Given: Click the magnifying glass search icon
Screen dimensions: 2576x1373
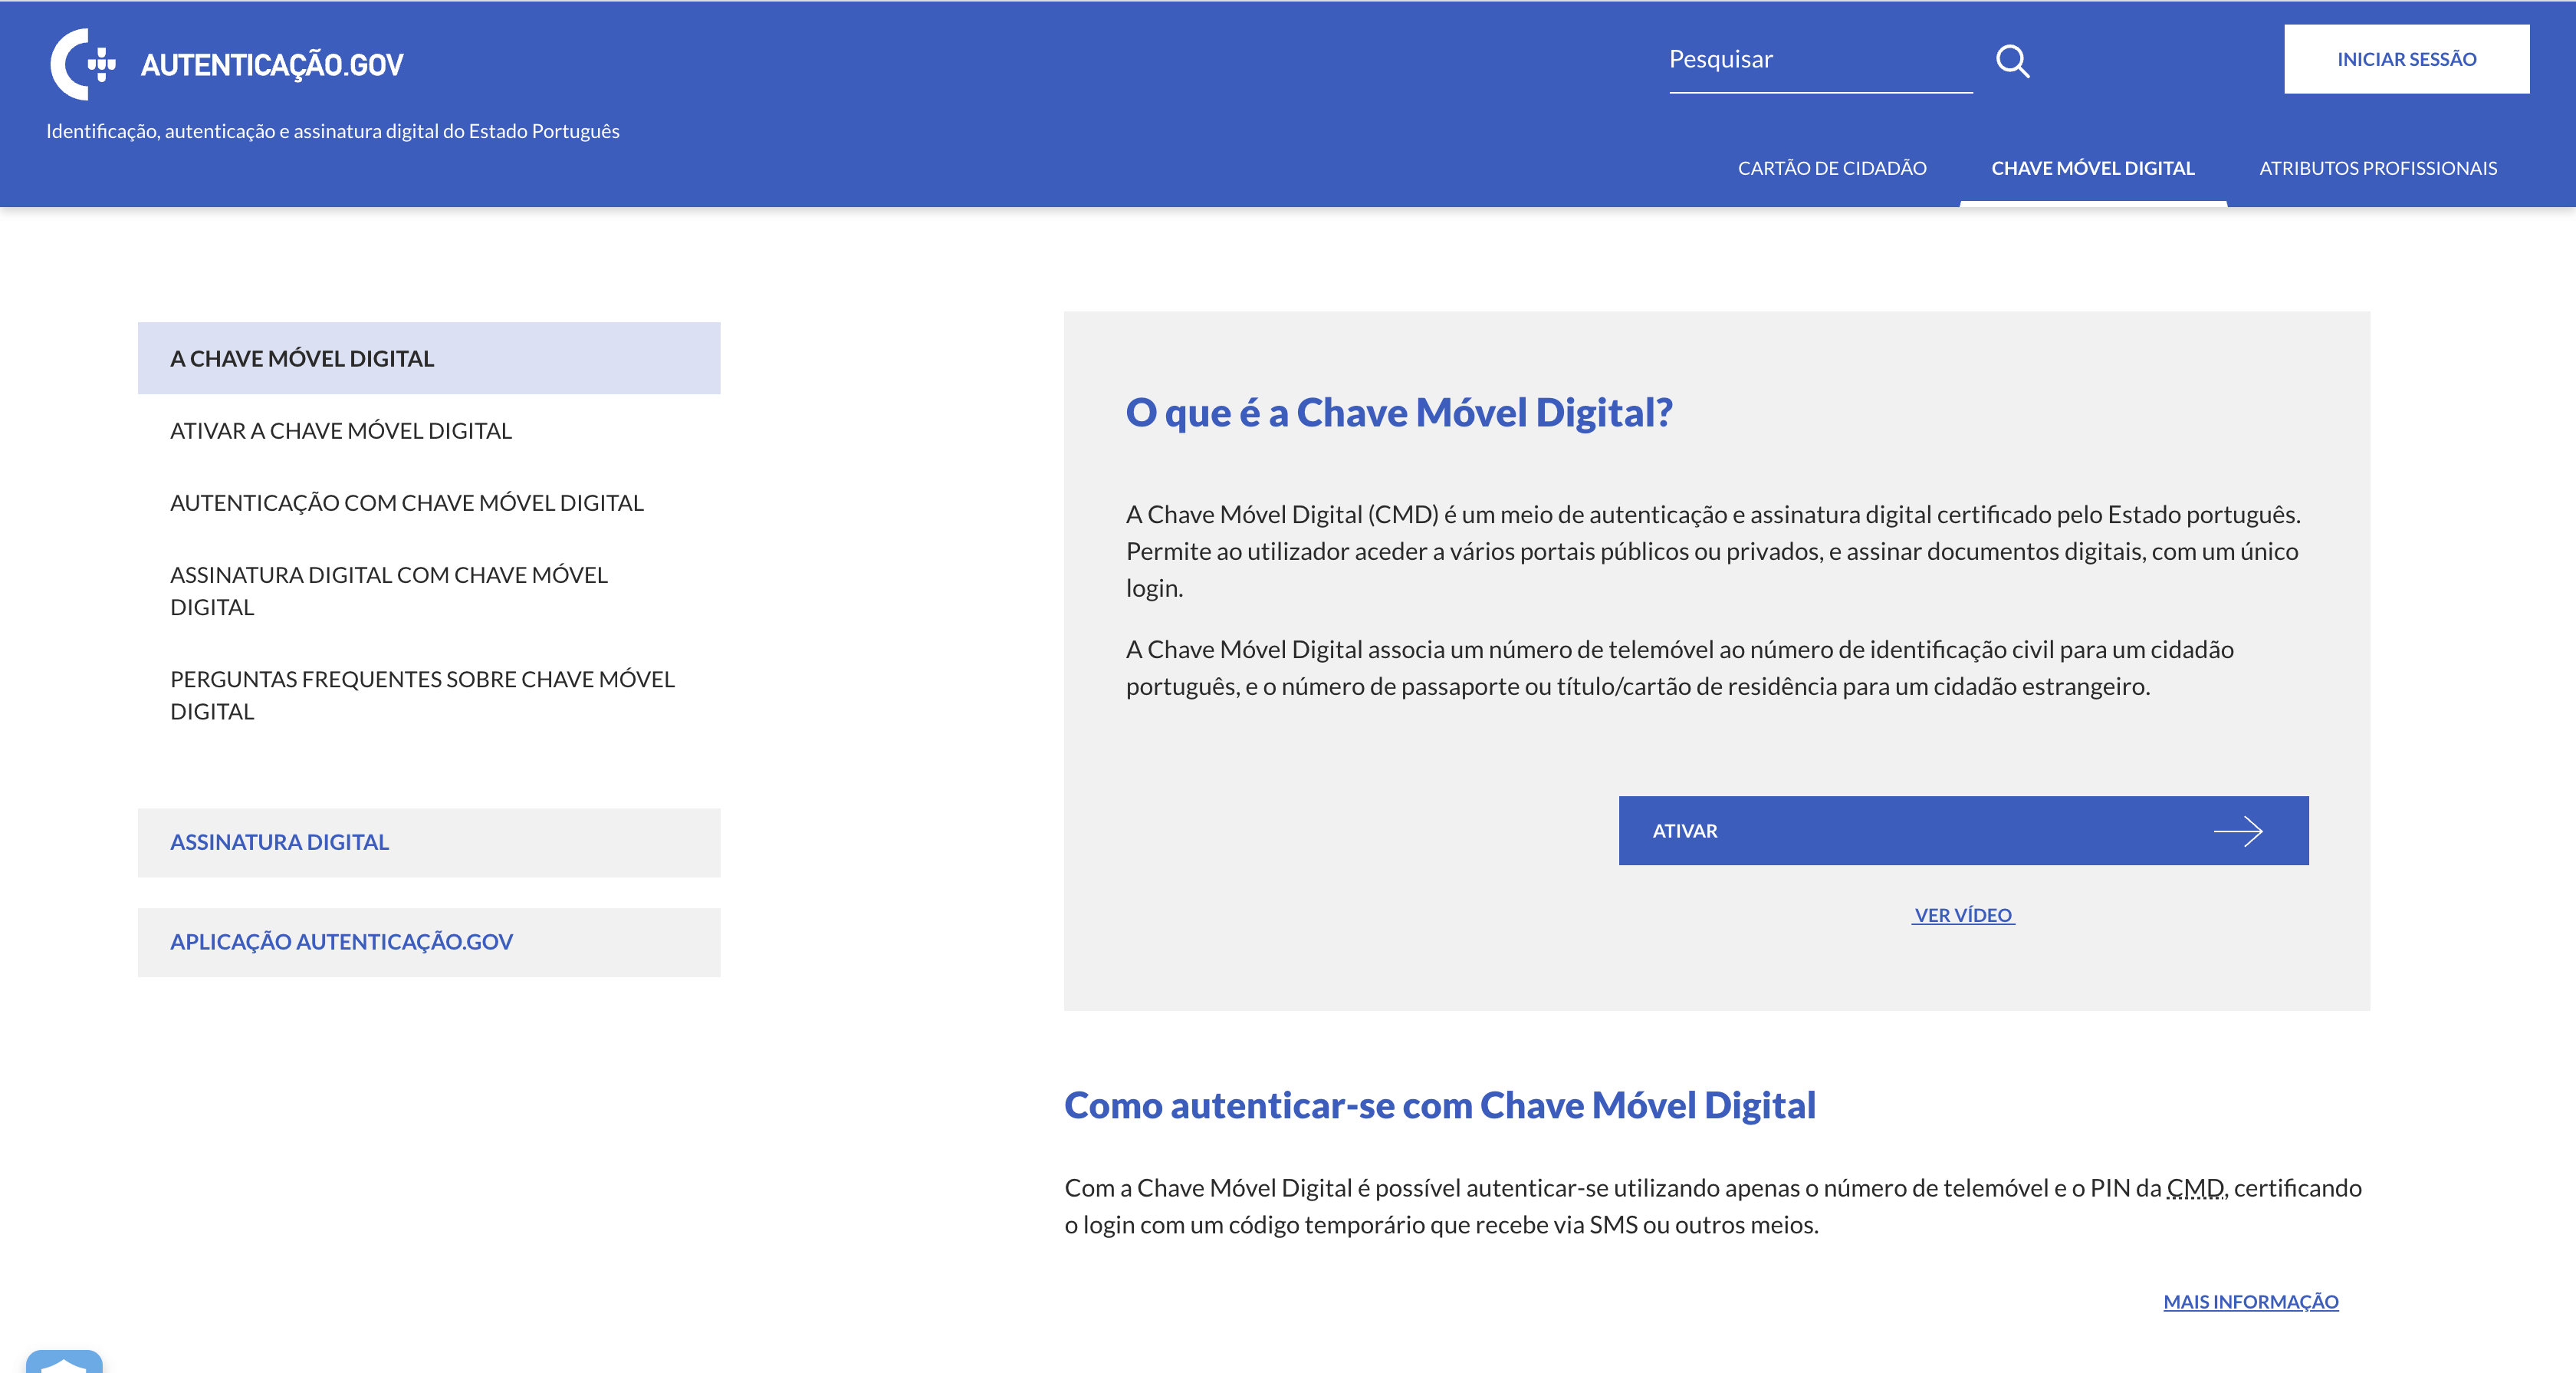Looking at the screenshot, I should [x=2015, y=60].
